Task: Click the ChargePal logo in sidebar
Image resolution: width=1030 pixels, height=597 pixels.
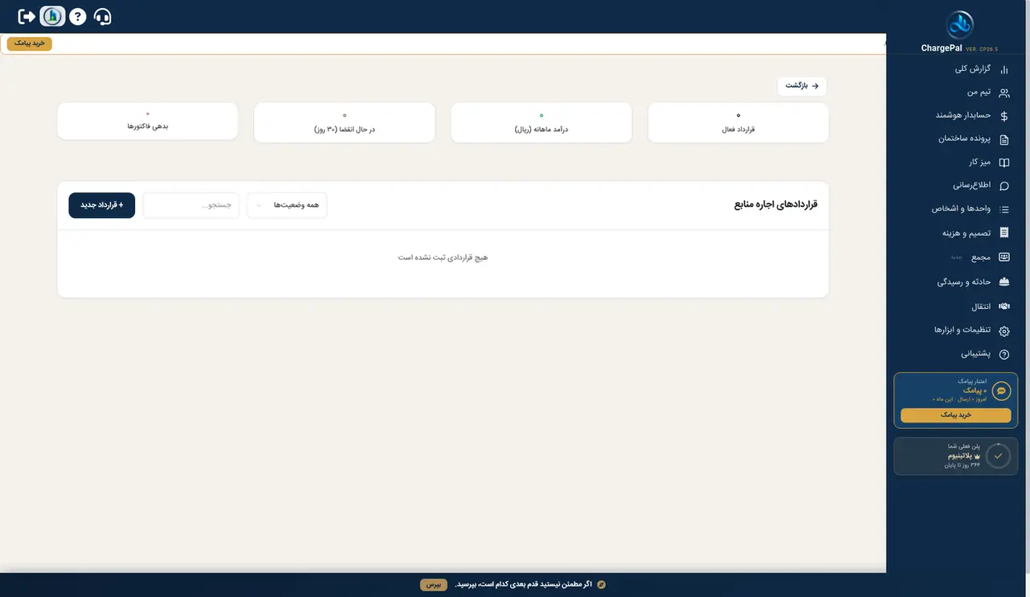Action: 959,24
